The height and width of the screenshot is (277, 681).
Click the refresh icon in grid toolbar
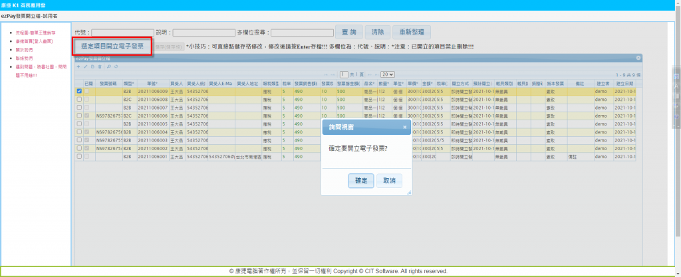click(x=116, y=66)
